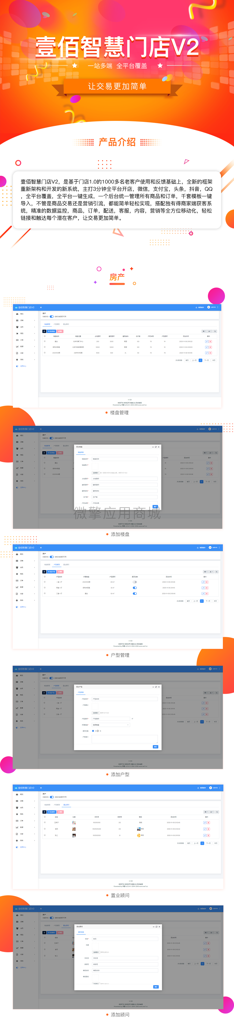
Task: Toggle 是否在售 switch for 一室一厅 row
Action: pos(134,582)
